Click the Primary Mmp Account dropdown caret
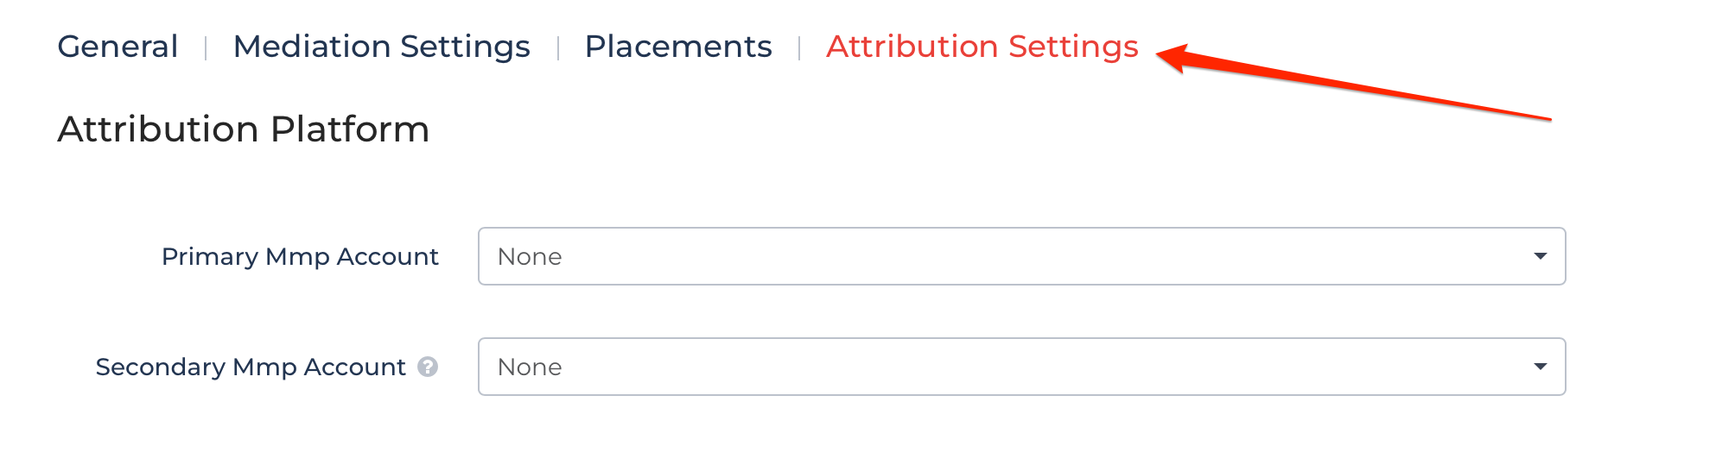This screenshot has height=452, width=1716. click(x=1540, y=256)
